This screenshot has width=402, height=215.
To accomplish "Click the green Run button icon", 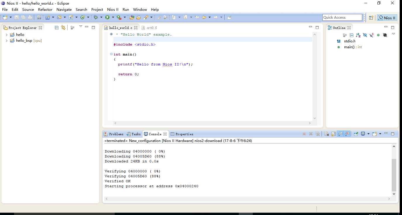I will 107,17.
